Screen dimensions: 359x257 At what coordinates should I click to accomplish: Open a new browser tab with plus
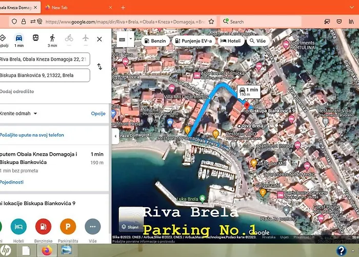123,8
